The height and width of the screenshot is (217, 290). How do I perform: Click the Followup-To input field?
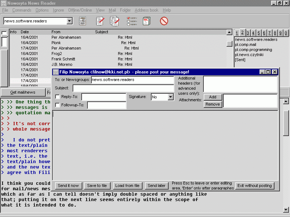click(107, 105)
